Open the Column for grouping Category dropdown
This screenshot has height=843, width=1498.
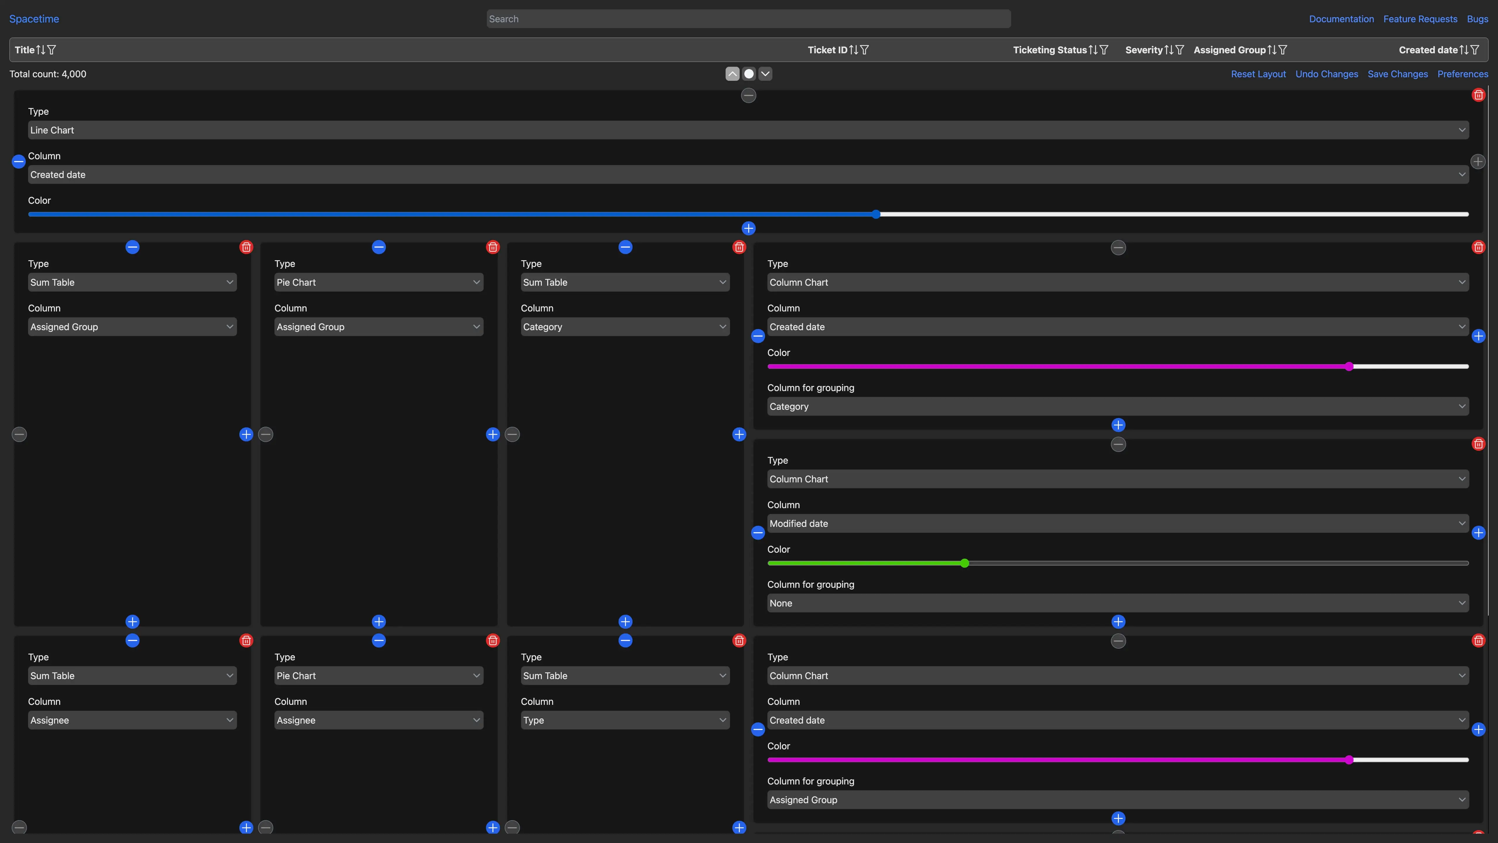(1118, 407)
